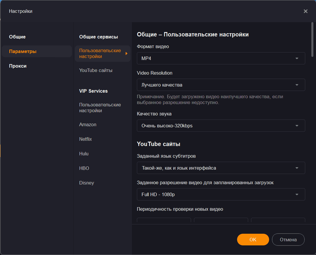This screenshot has width=316, height=255.
Task: Select HBO in VIP Services
Action: point(84,168)
